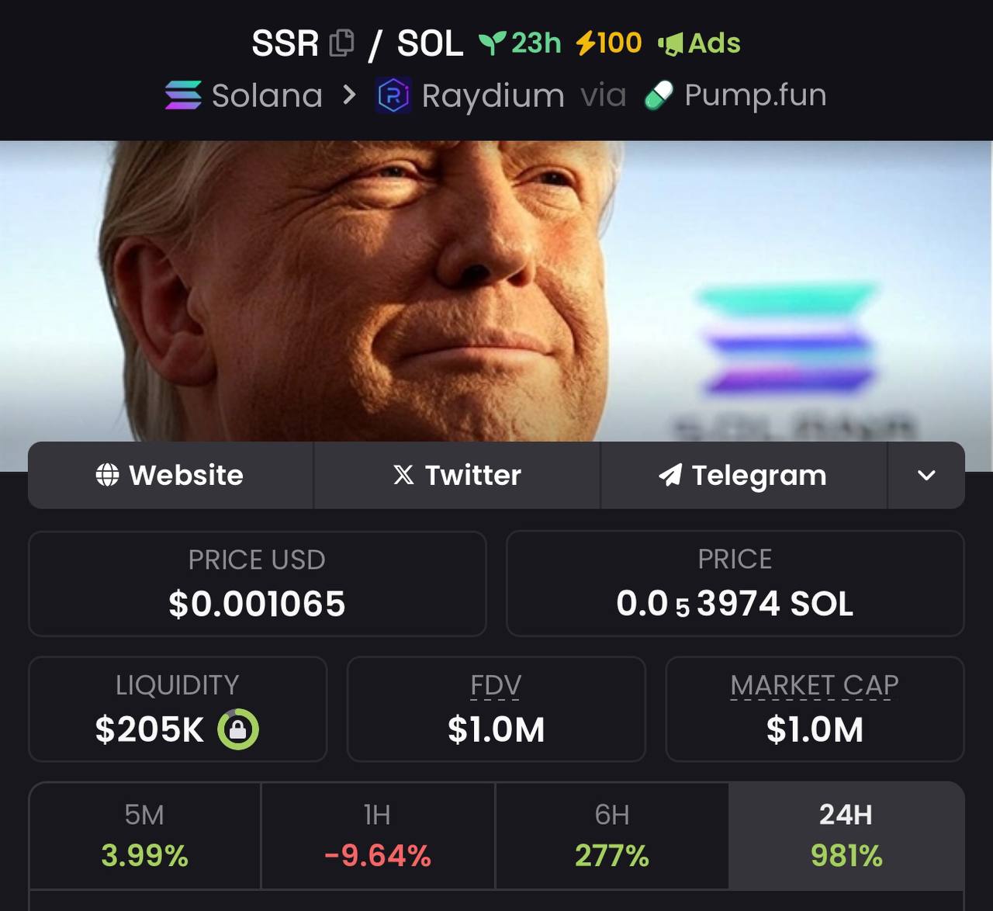Click the Pump.fun pill icon
The width and height of the screenshot is (993, 911).
pos(659,95)
